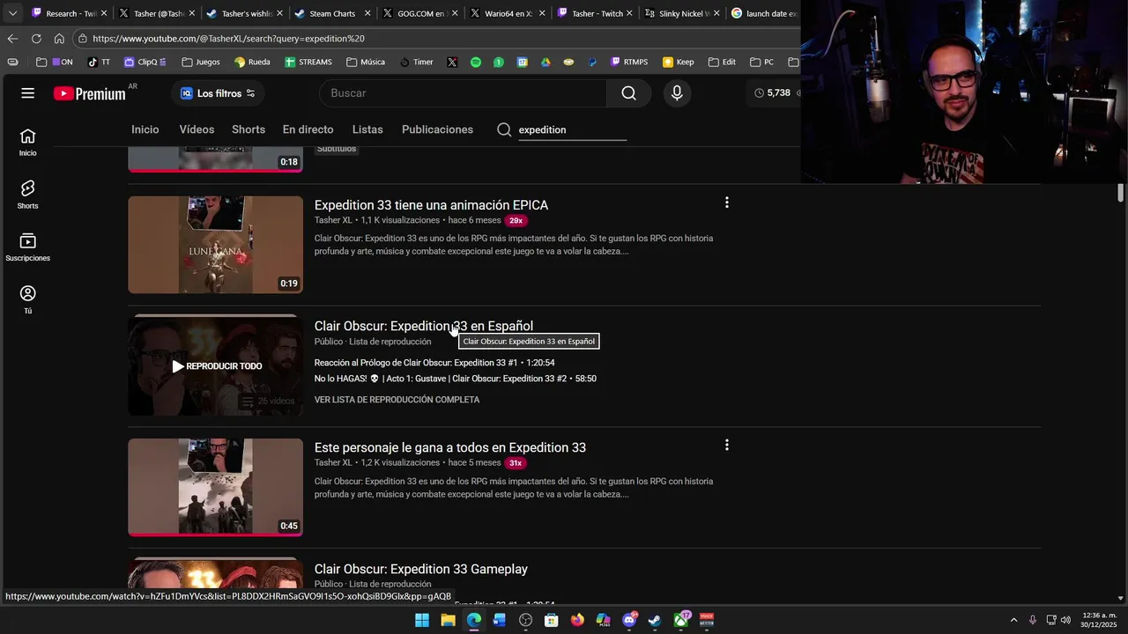
Task: Click the YouTube Premium logo
Action: pos(90,93)
